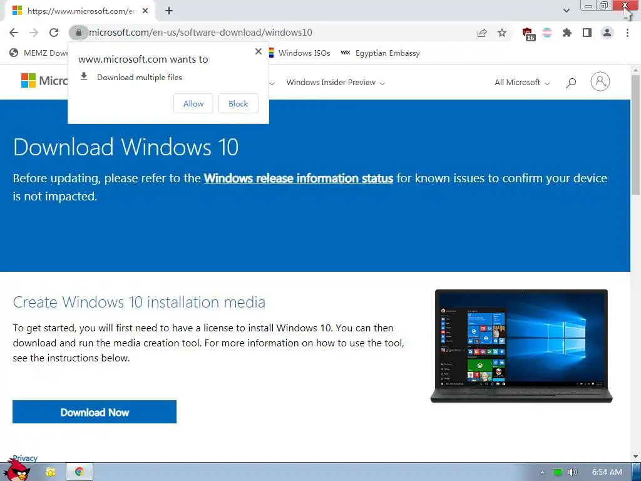Reload the current page
The width and height of the screenshot is (641, 481).
tap(54, 33)
